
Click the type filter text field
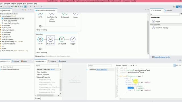click(x=16, y=67)
